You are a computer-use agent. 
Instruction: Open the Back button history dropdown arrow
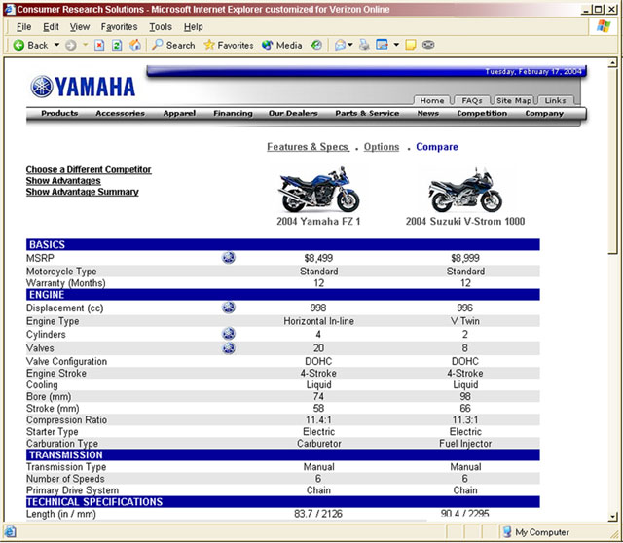[x=56, y=45]
